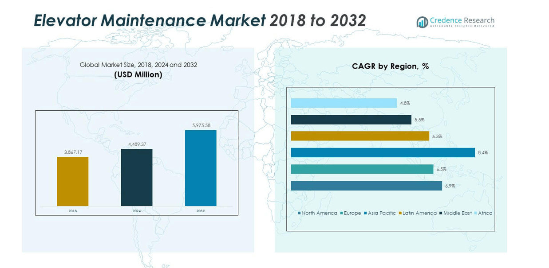Image resolution: width=549 pixels, height=268 pixels.
Task: Select the gold 2018 market size bar
Action: [72, 181]
